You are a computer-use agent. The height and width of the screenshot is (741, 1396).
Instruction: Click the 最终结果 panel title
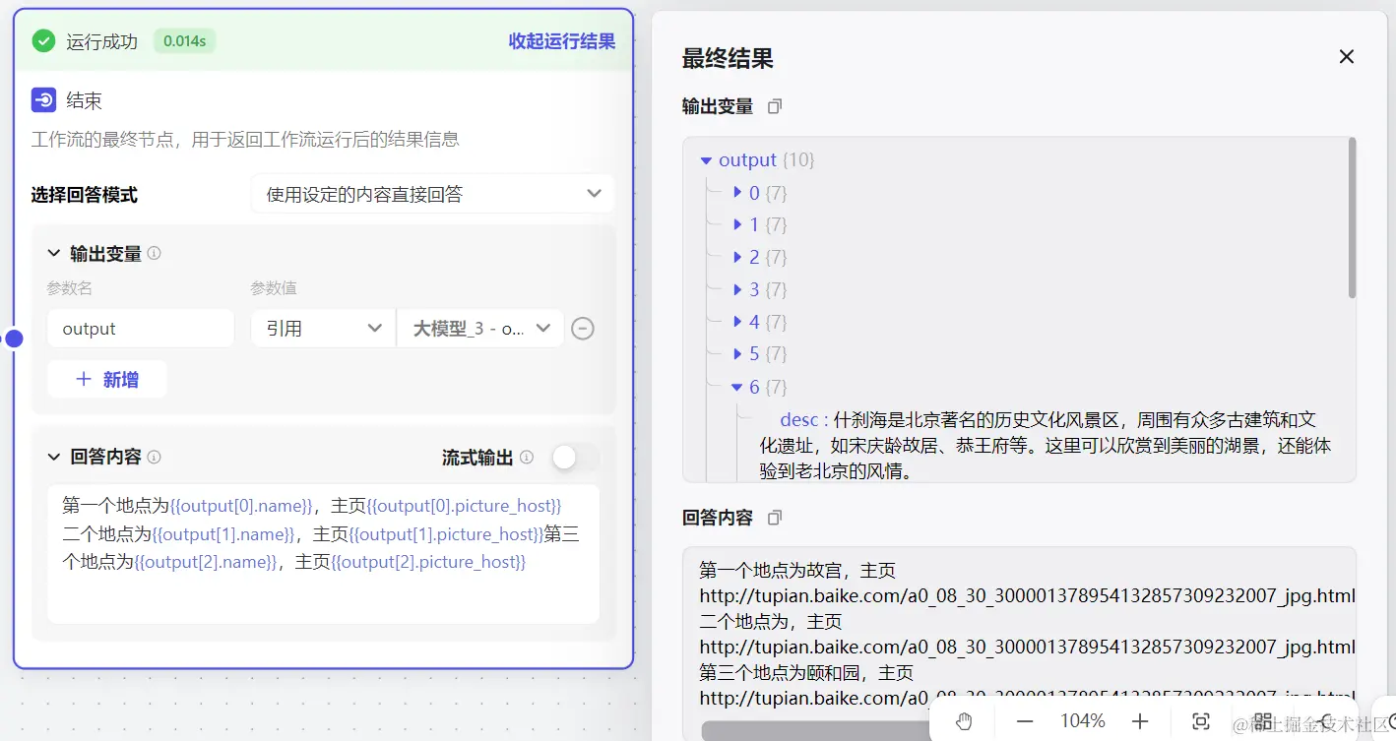click(728, 59)
